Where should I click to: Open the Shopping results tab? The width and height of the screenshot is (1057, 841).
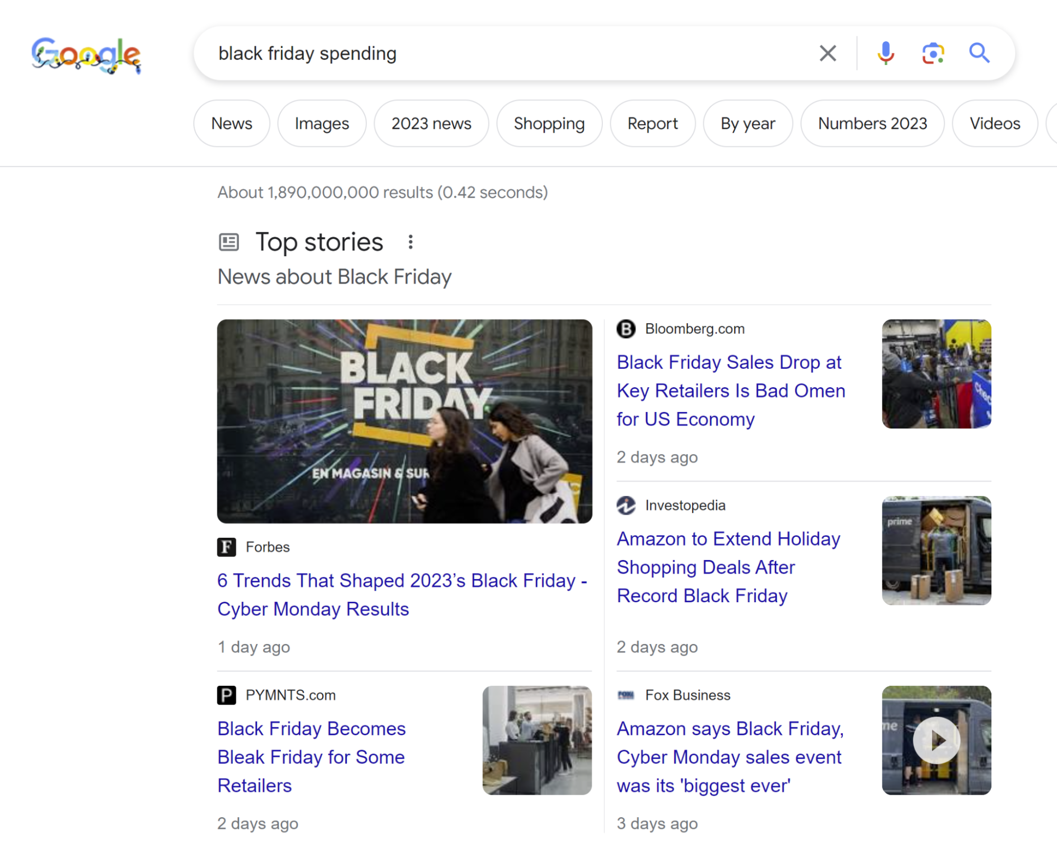pos(549,123)
